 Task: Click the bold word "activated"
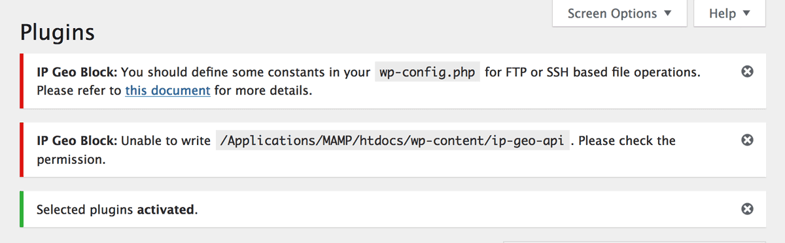[166, 210]
